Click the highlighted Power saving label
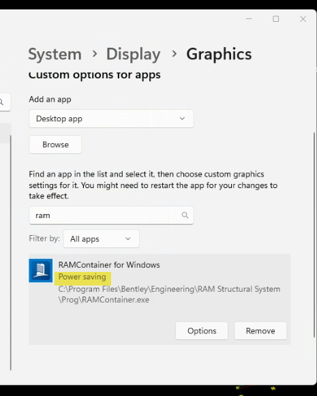This screenshot has width=317, height=396. [x=82, y=277]
